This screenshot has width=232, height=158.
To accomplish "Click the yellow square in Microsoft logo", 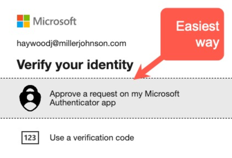I will [x=27, y=24].
